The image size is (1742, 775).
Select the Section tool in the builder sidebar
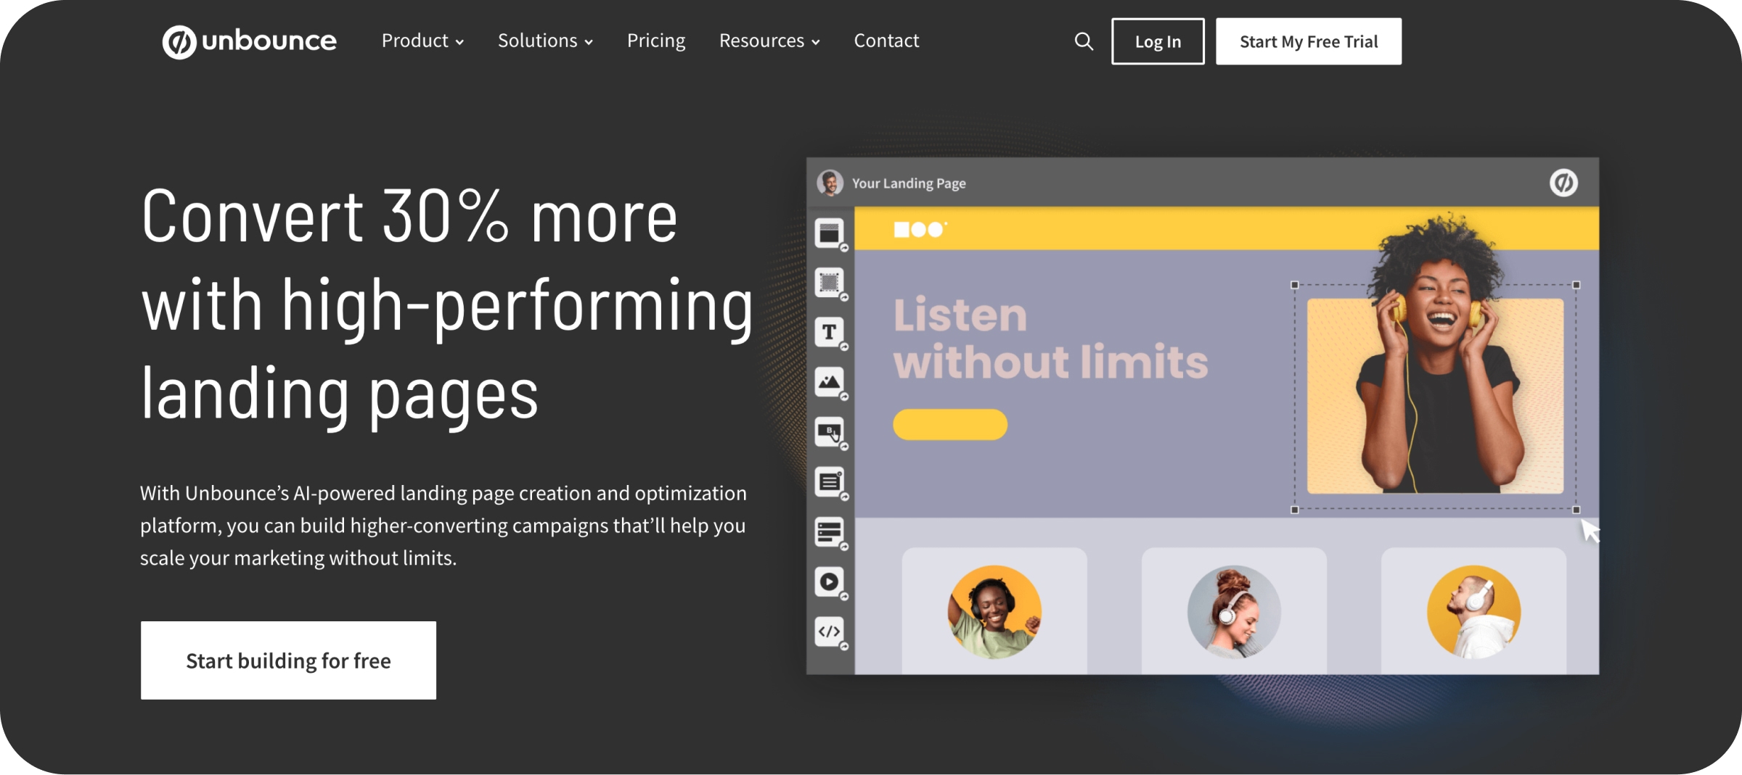tap(830, 233)
